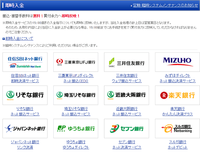Screen dimensions: 200x152
Task: Open the 即時入金について link
Action: (19, 38)
